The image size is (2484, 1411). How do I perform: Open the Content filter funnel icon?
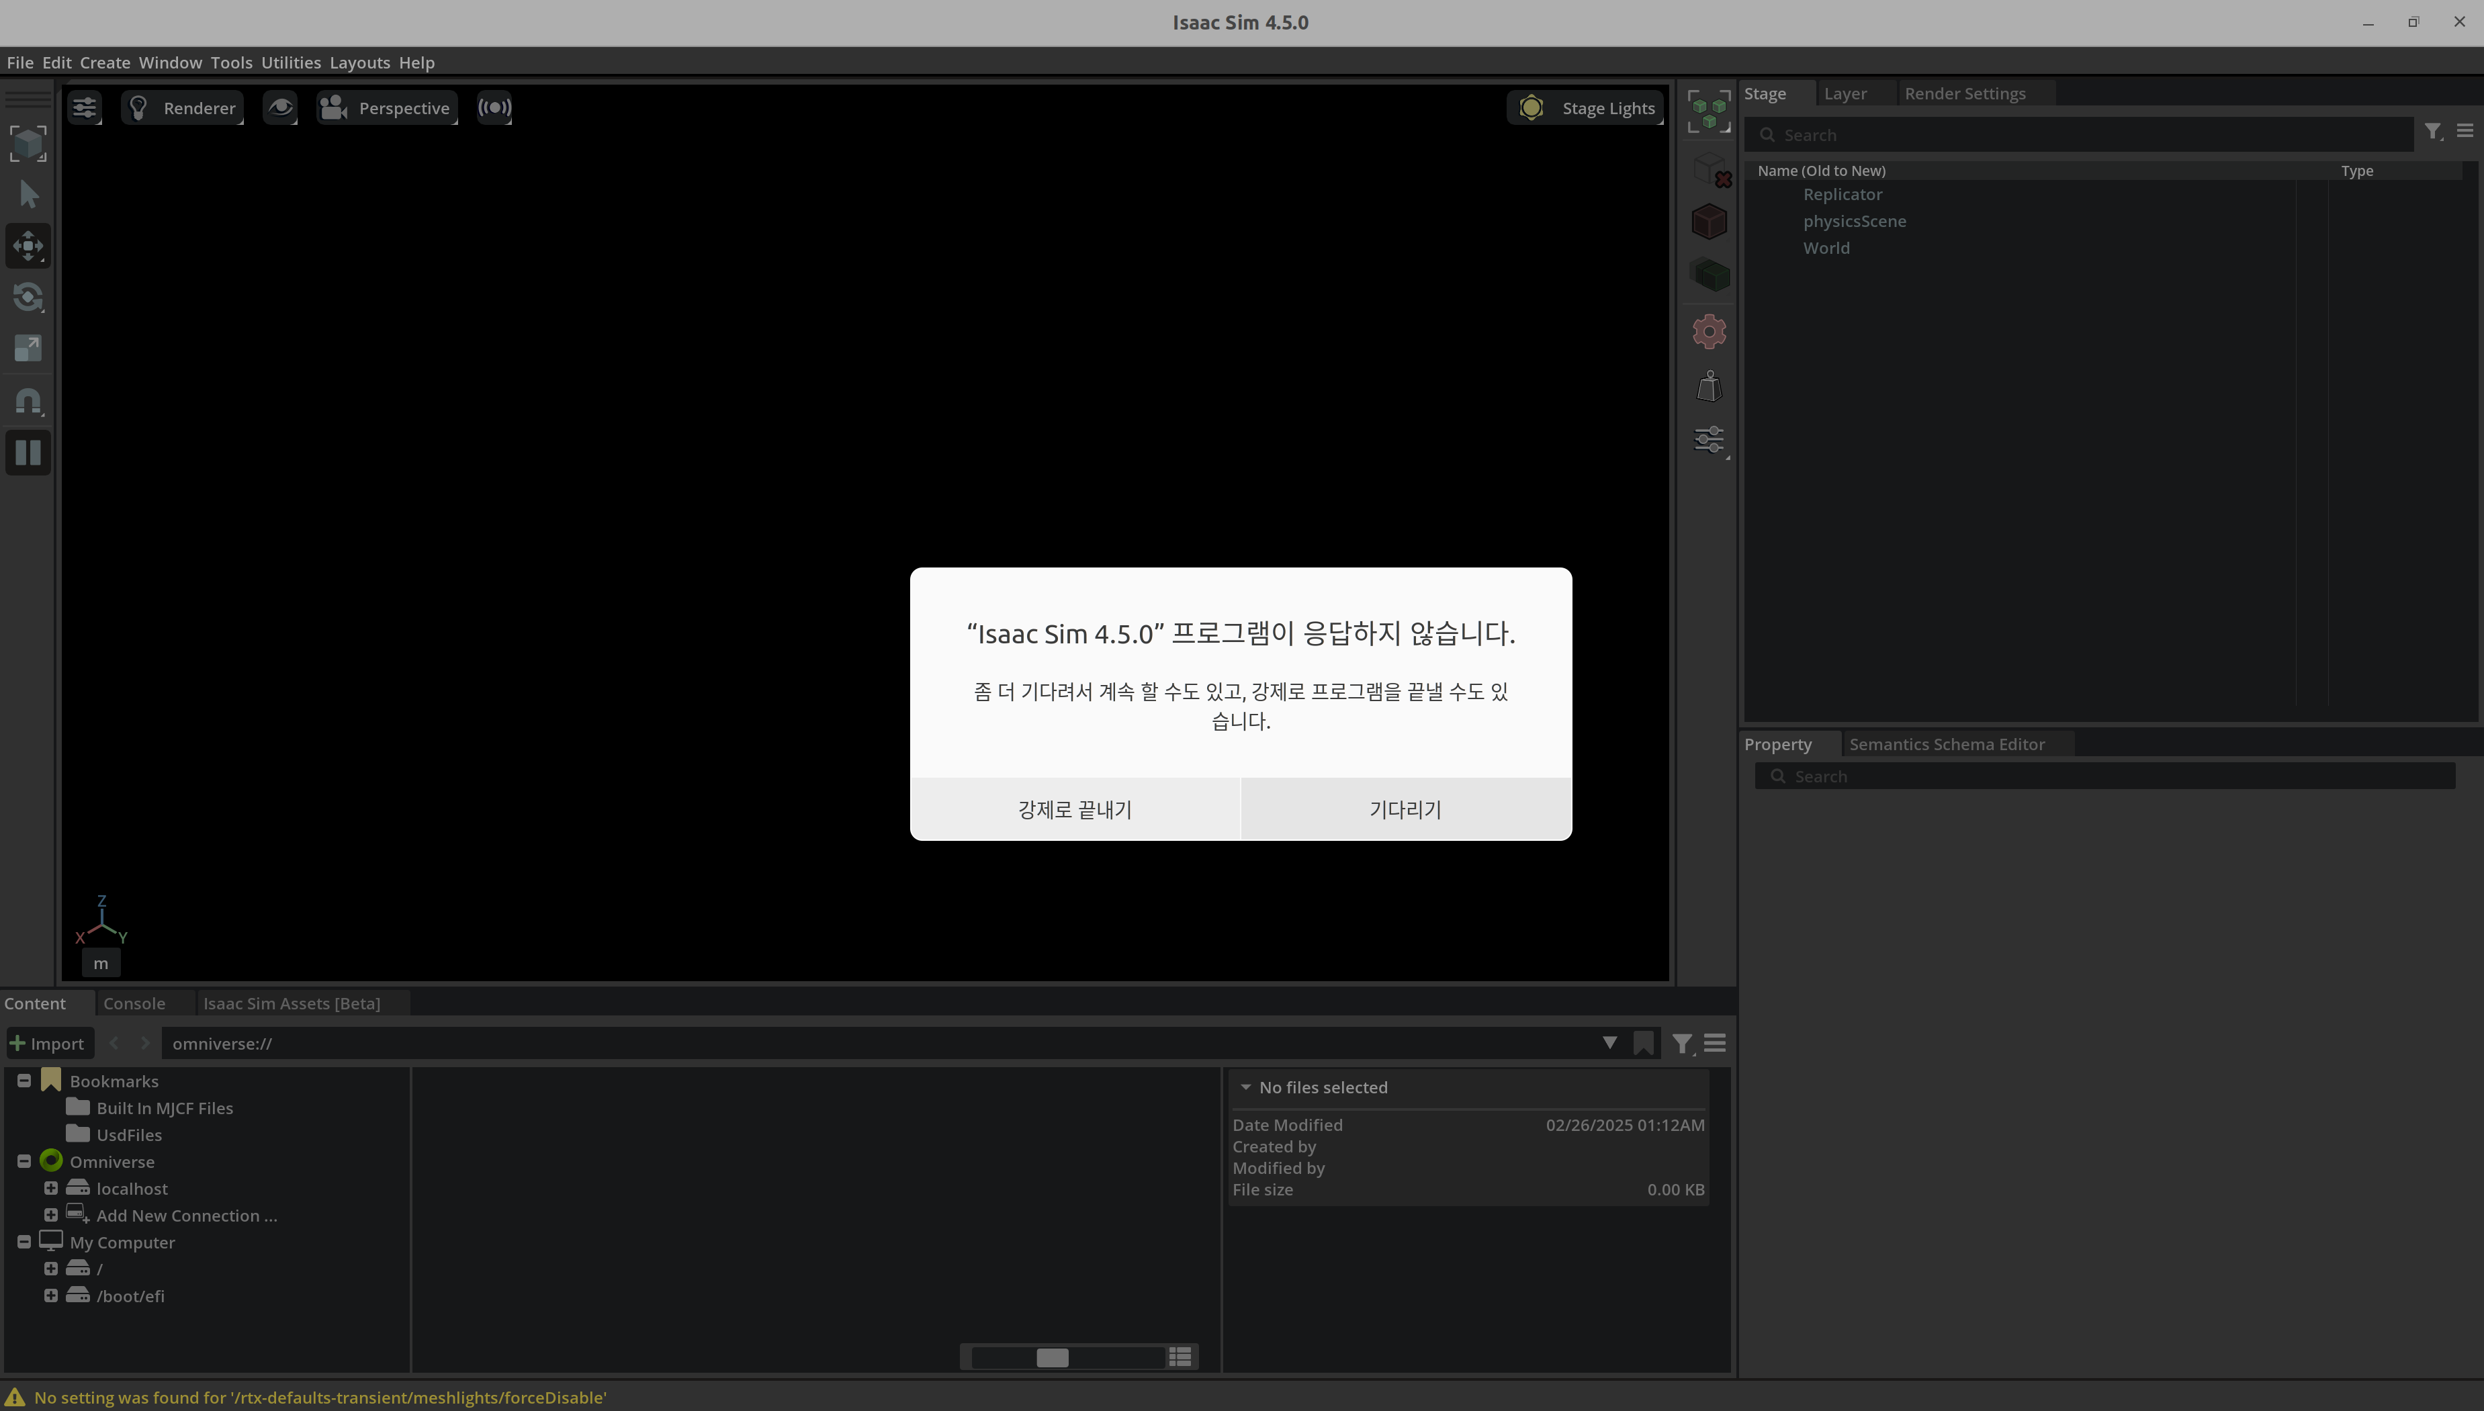click(x=1681, y=1044)
